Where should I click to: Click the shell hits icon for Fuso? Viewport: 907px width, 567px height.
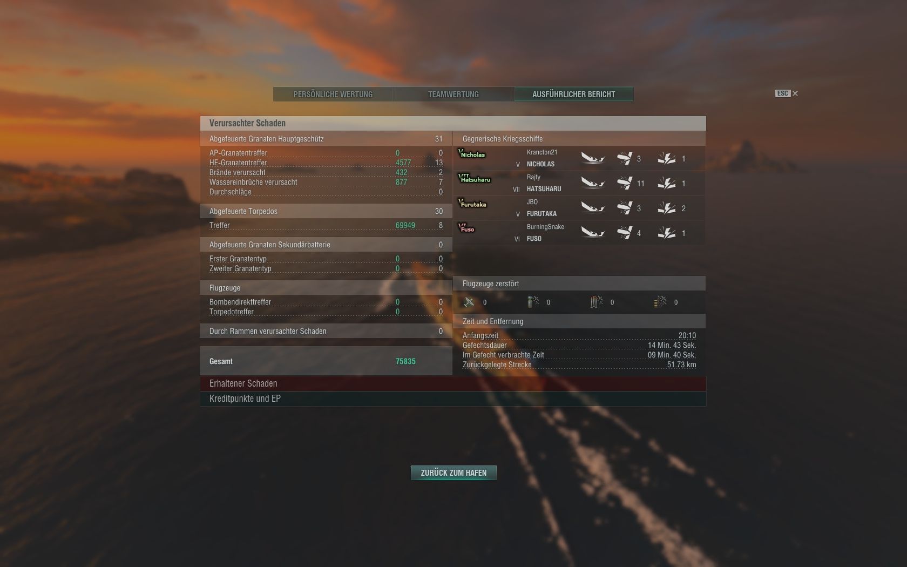625,233
